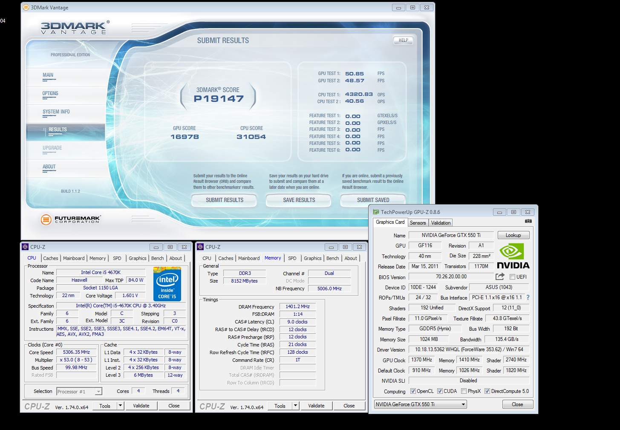Screen dimensions: 620x430
Task: Click the Multiplier value x 53.0 ( 8 - 53 )
Action: (76, 360)
